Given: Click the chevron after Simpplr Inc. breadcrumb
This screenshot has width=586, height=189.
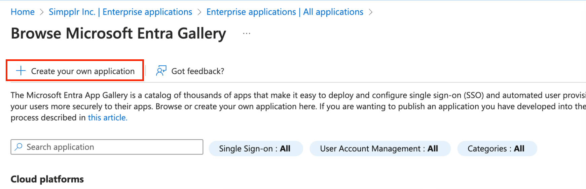Looking at the screenshot, I should [x=199, y=12].
